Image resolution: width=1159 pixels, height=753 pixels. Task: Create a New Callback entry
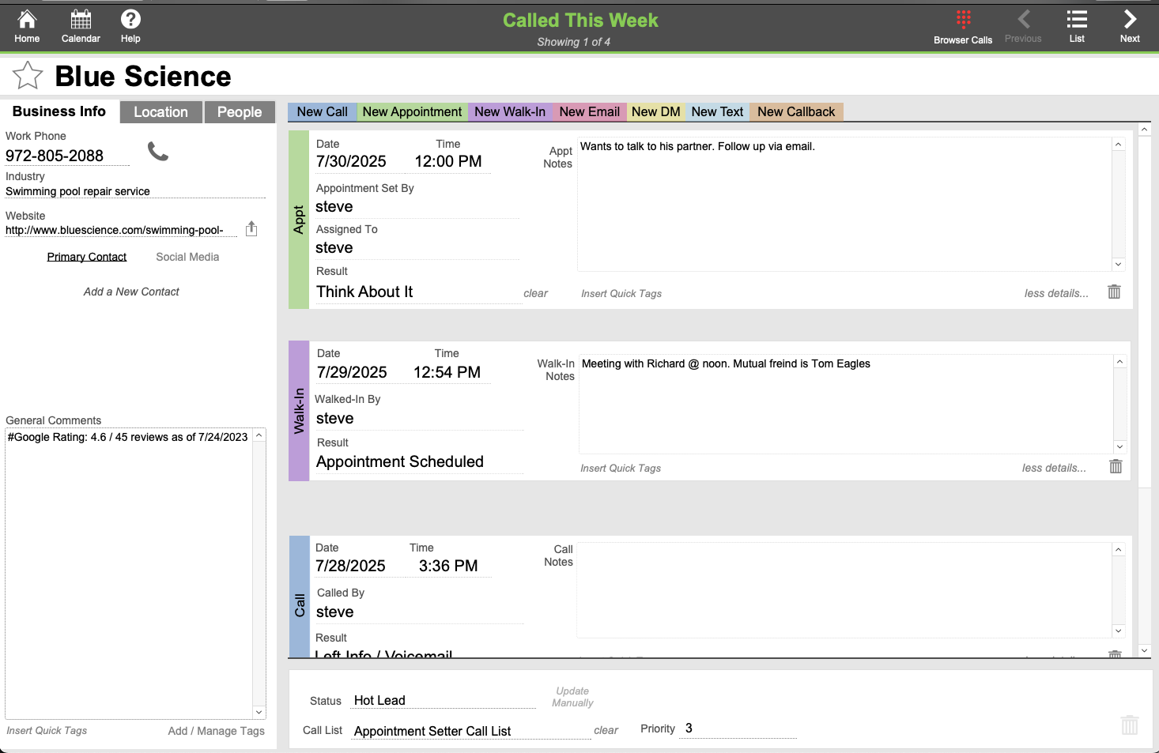point(796,112)
